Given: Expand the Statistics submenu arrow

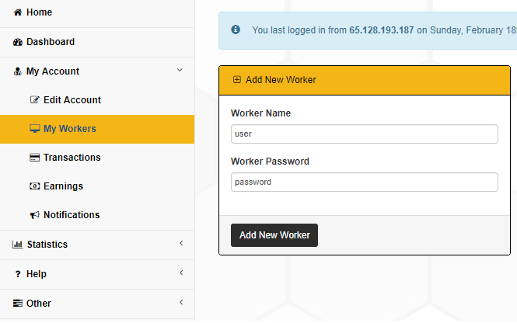Looking at the screenshot, I should [x=181, y=244].
